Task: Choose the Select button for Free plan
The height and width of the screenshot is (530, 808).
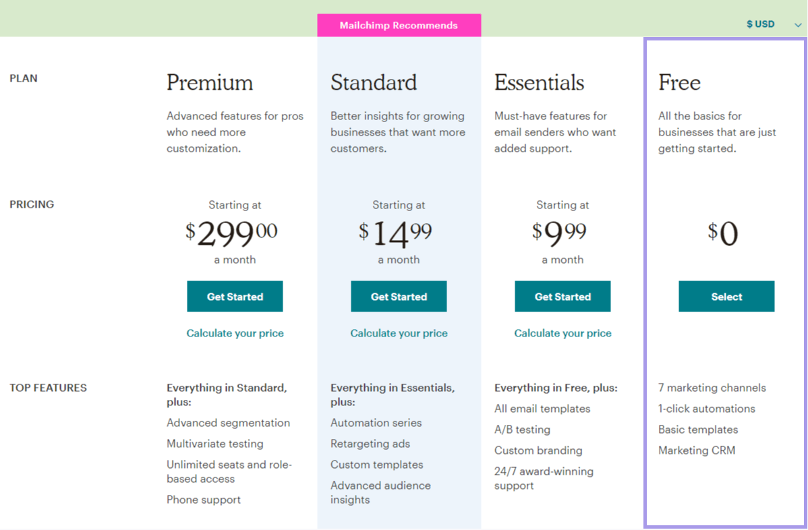Action: pyautogui.click(x=726, y=296)
